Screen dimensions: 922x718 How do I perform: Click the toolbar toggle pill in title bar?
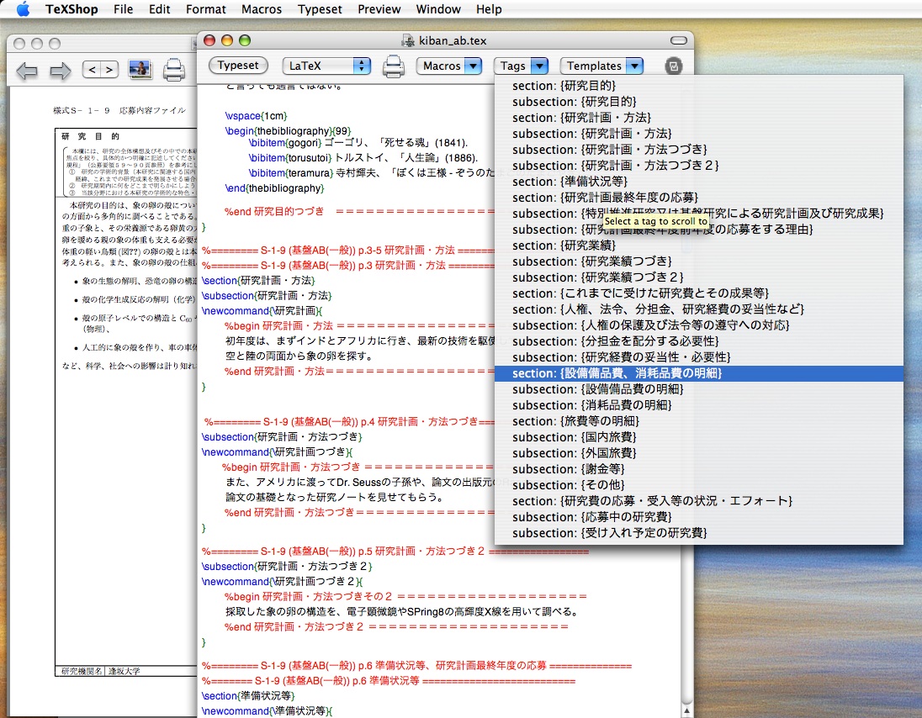(x=678, y=40)
